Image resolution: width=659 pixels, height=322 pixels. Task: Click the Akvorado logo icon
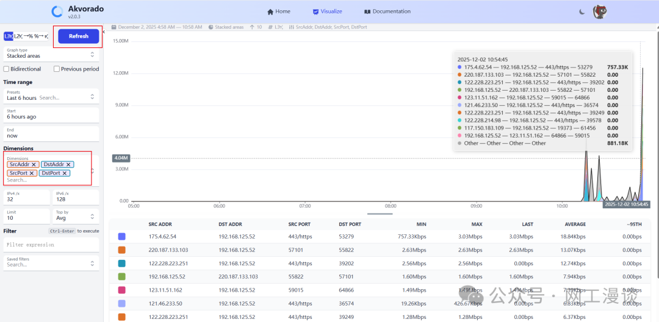[x=57, y=12]
